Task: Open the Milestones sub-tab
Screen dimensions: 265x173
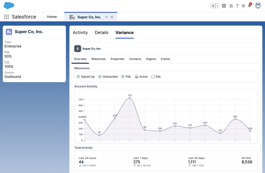Action: point(99,59)
